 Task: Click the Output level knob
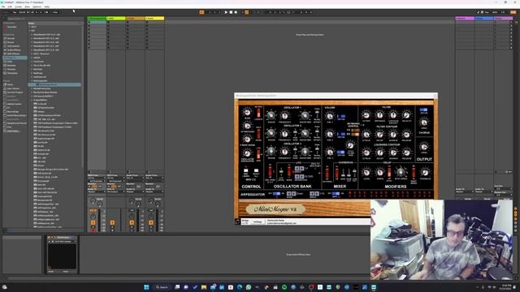point(424,146)
